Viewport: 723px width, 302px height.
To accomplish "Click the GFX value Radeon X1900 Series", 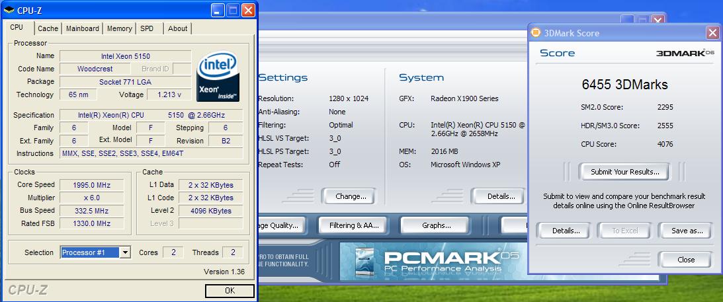I will 464,98.
